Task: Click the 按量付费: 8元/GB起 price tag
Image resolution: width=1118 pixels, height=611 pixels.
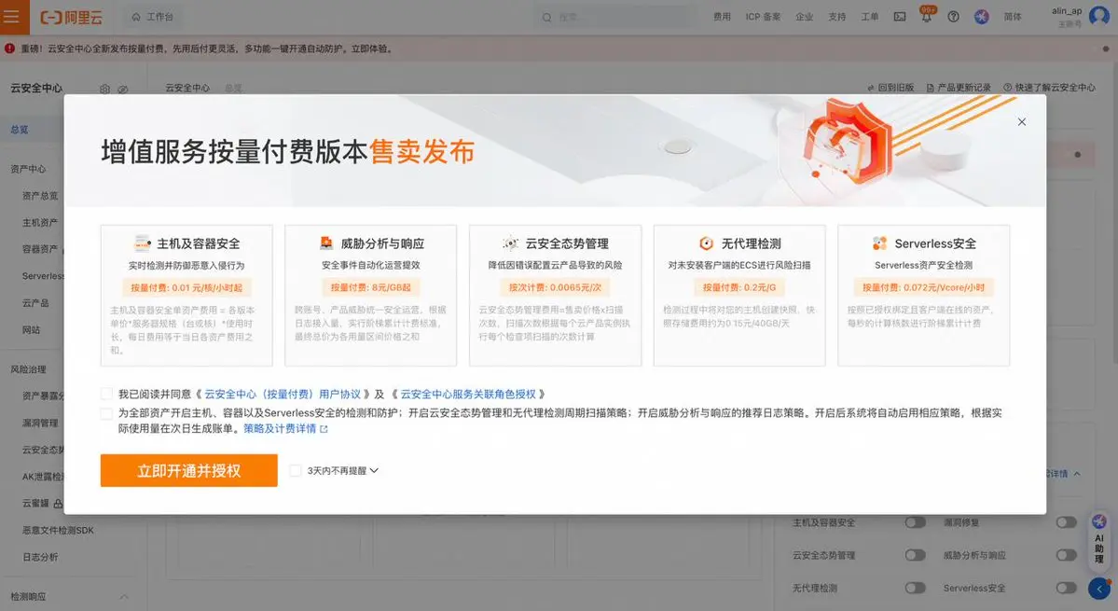Action: 370,287
